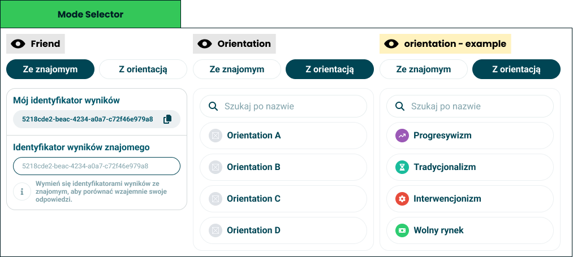573x257 pixels.
Task: Click my identifier text 5218cde2-beac-4234-a0a7-c72f46e979a8
Action: 87,119
